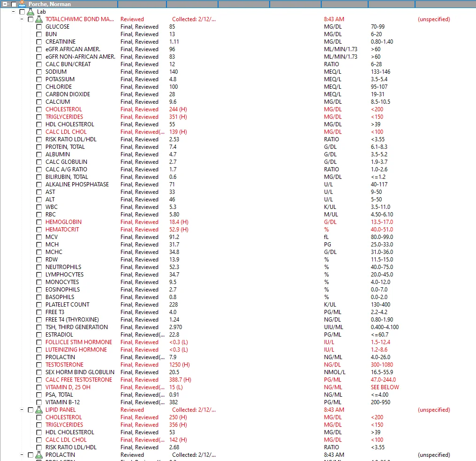Select the CARBON DIOXIDE row label
Viewport: 476px width, 461px height.
point(68,94)
